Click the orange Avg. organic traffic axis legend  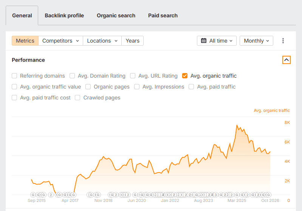click(x=271, y=110)
